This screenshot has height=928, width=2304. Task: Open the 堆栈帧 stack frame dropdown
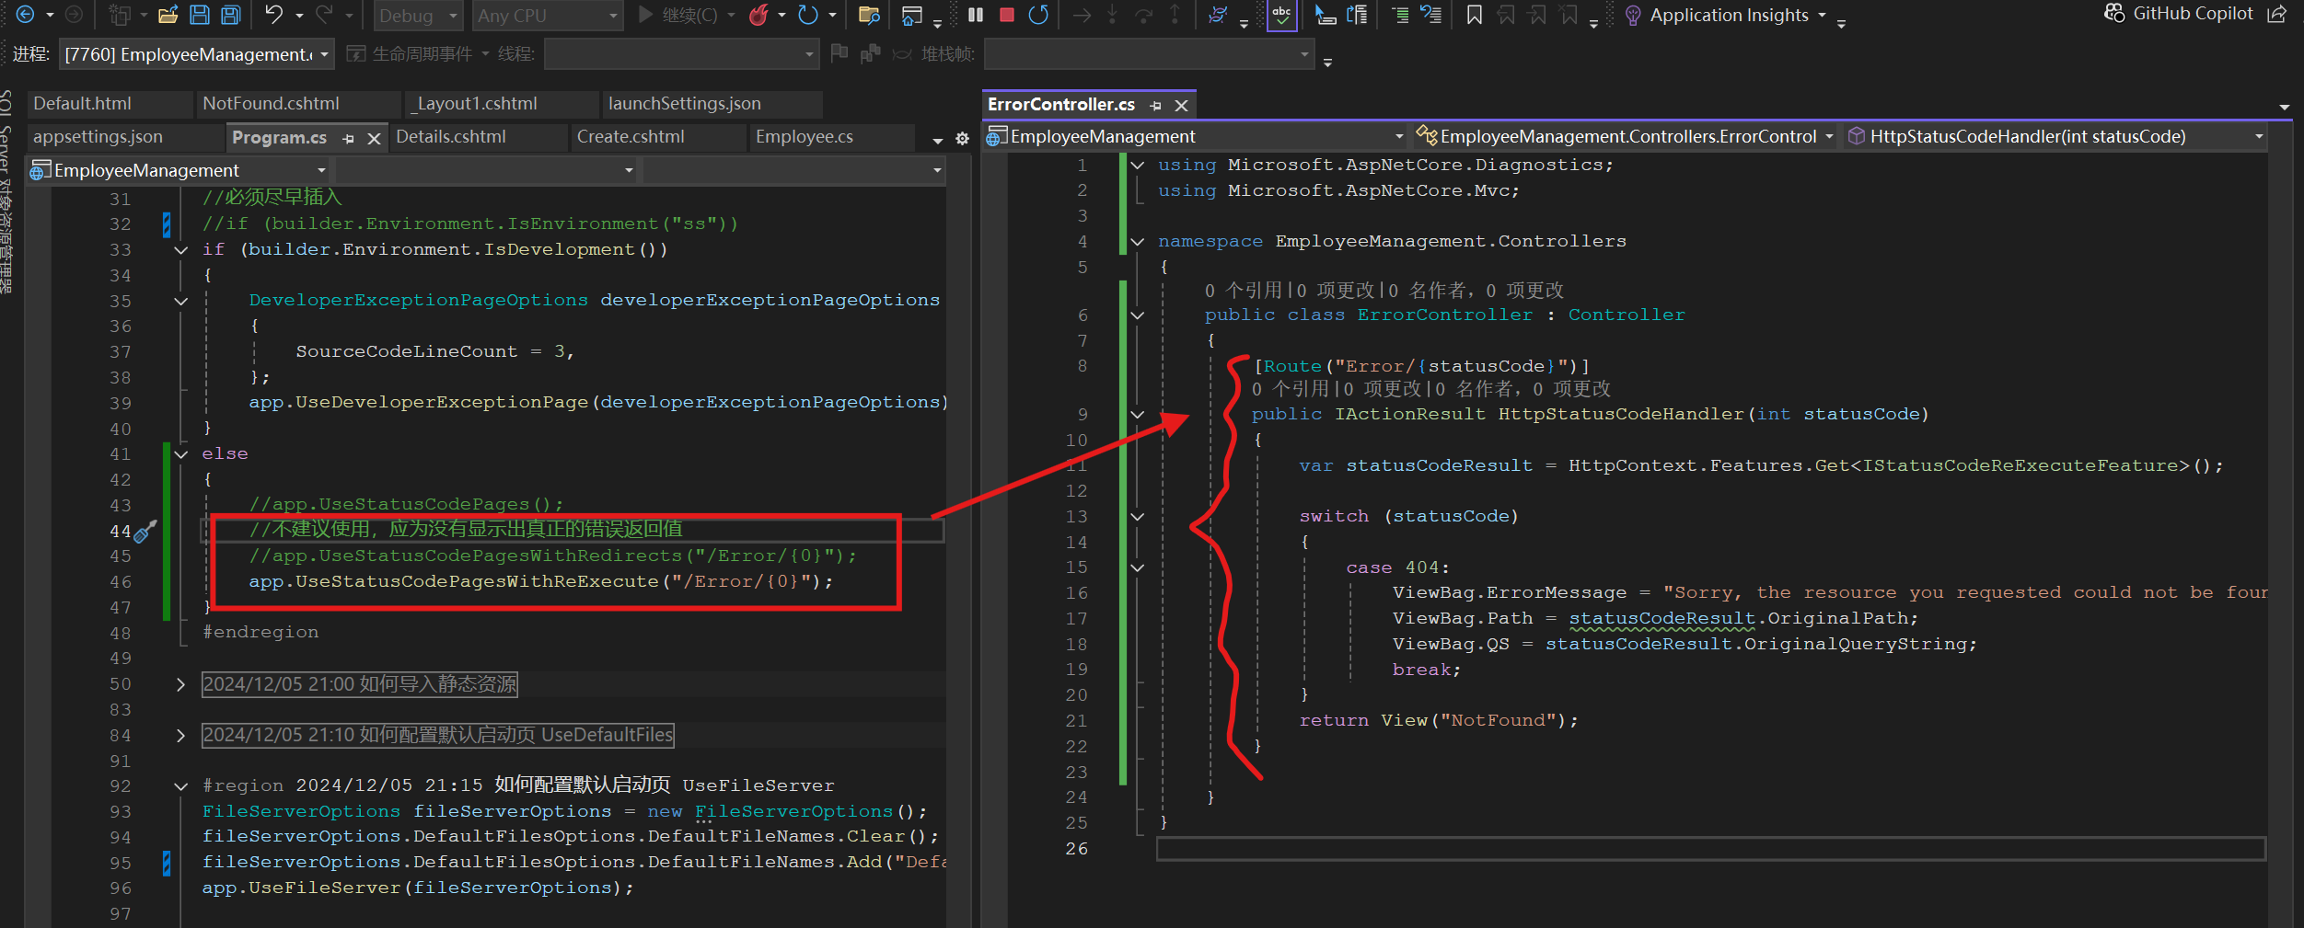click(1148, 54)
